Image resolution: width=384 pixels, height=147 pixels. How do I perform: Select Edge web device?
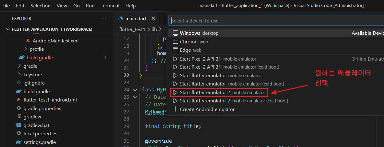click(276, 50)
